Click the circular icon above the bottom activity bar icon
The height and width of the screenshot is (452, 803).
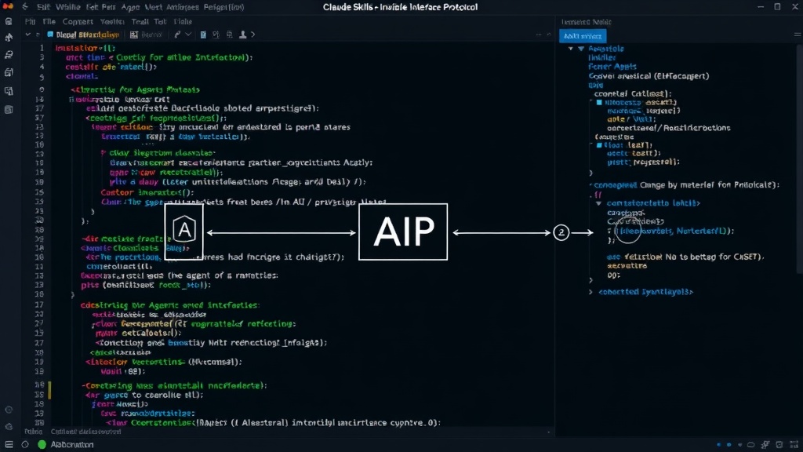pos(9,410)
